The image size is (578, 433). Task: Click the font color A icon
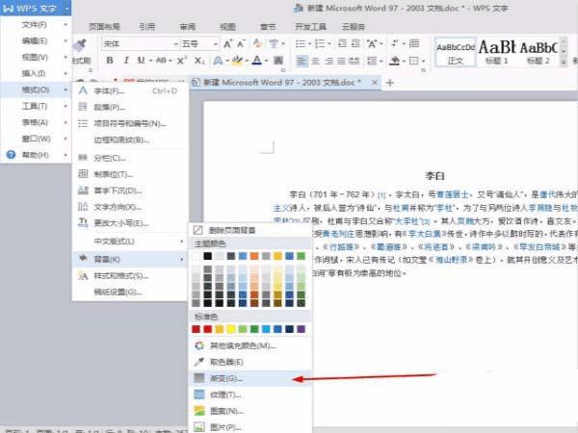click(257, 61)
